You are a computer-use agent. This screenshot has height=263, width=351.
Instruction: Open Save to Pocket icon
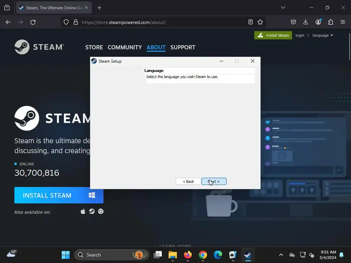293,22
